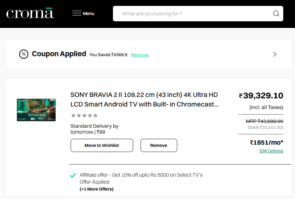Viewport: 295px width, 199px height.
Task: Open the SONY BRAVIA 2 II product title
Action: pyautogui.click(x=145, y=99)
